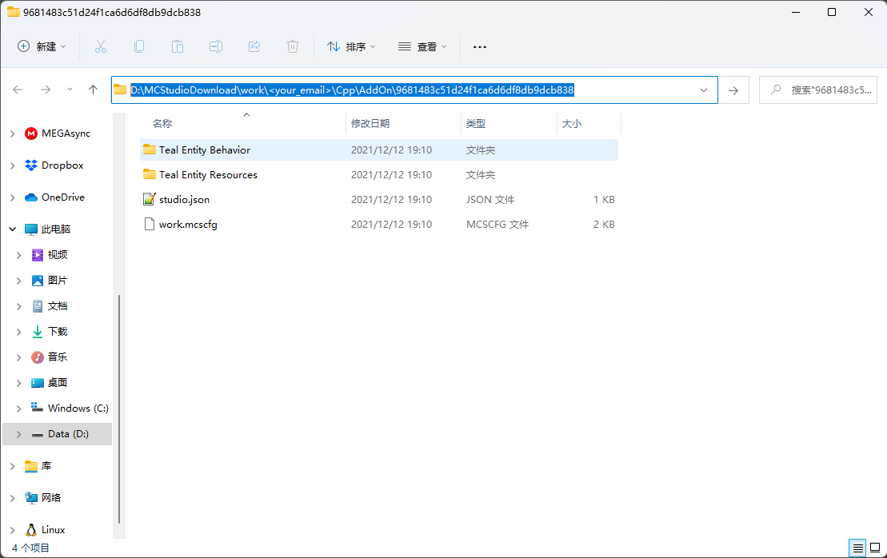Click the studio.json file icon
The image size is (887, 558).
[150, 199]
